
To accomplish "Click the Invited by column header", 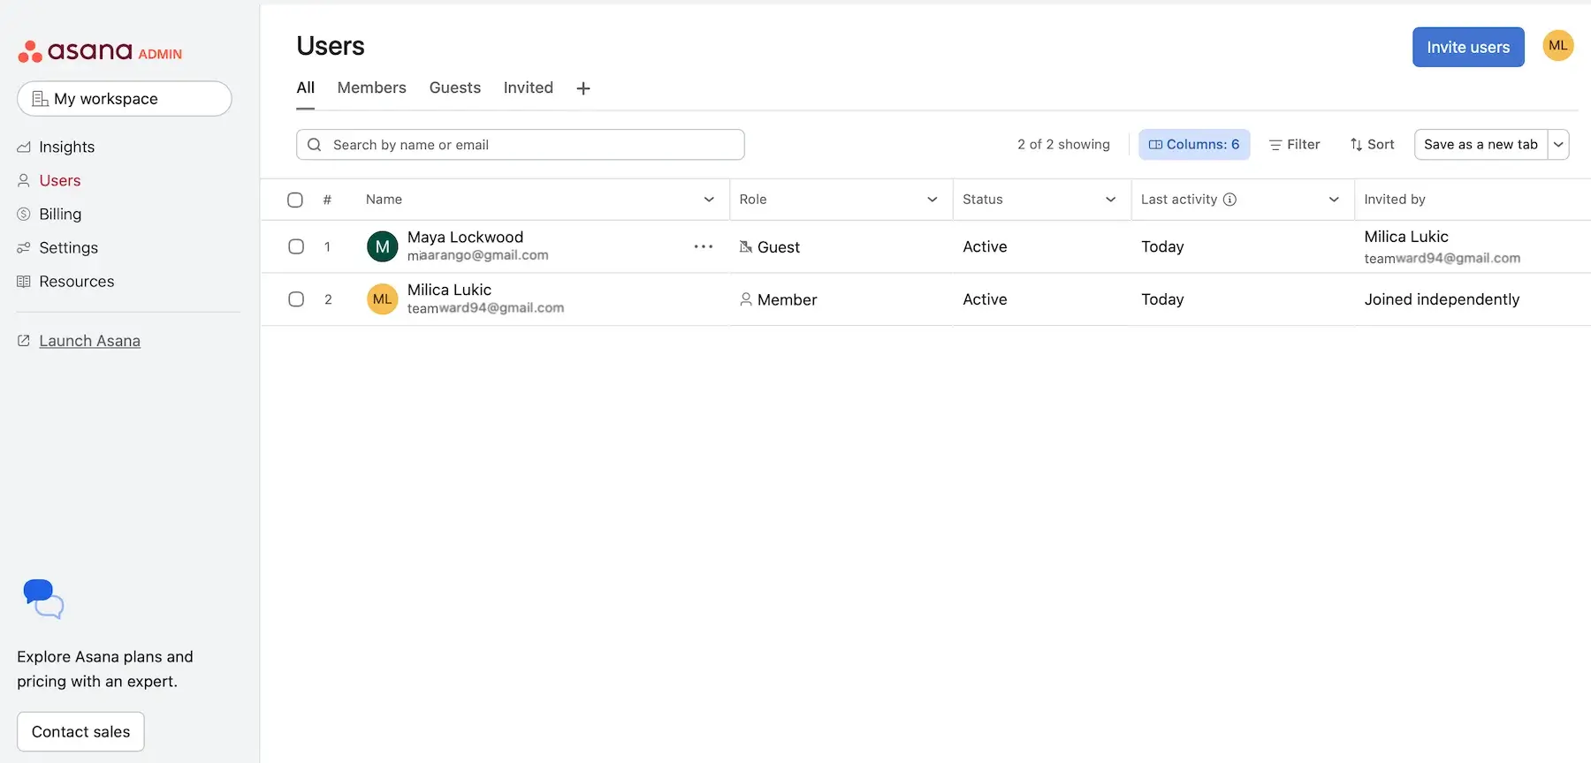I will coord(1394,200).
